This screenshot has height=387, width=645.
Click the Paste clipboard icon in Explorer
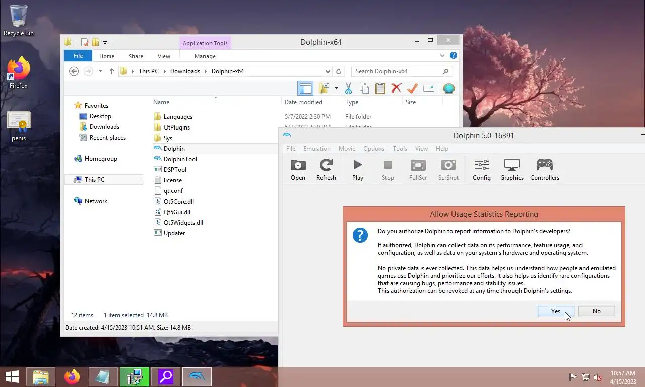(380, 88)
